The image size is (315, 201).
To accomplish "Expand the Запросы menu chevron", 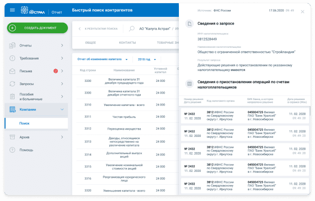I will coord(62,84).
